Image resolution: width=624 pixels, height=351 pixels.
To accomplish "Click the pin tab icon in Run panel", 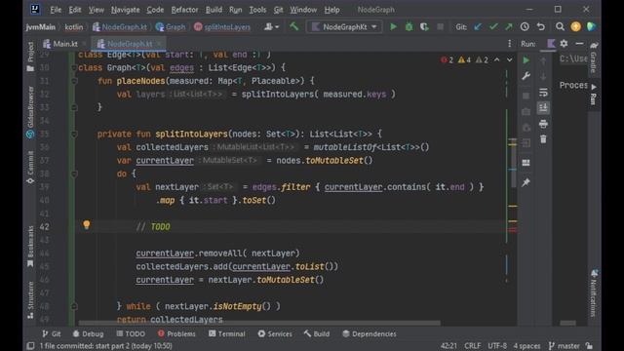I will click(526, 182).
